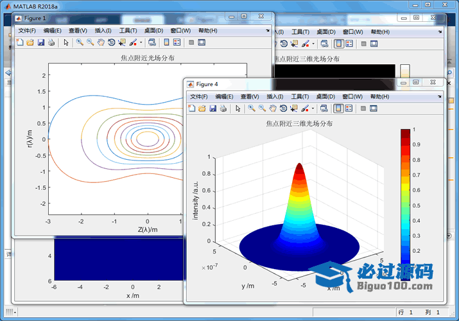Select Rotate 3D tool in background figure toolbar
The width and height of the screenshot is (459, 321).
pyautogui.click(x=284, y=44)
